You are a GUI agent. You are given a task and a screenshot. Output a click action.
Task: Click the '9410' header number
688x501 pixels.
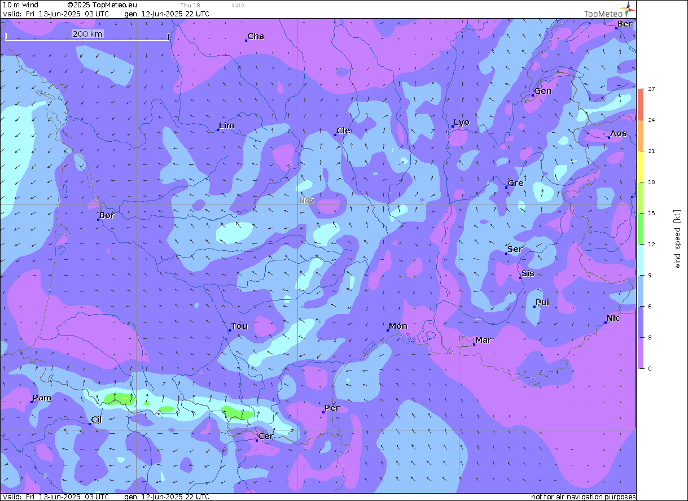click(238, 5)
